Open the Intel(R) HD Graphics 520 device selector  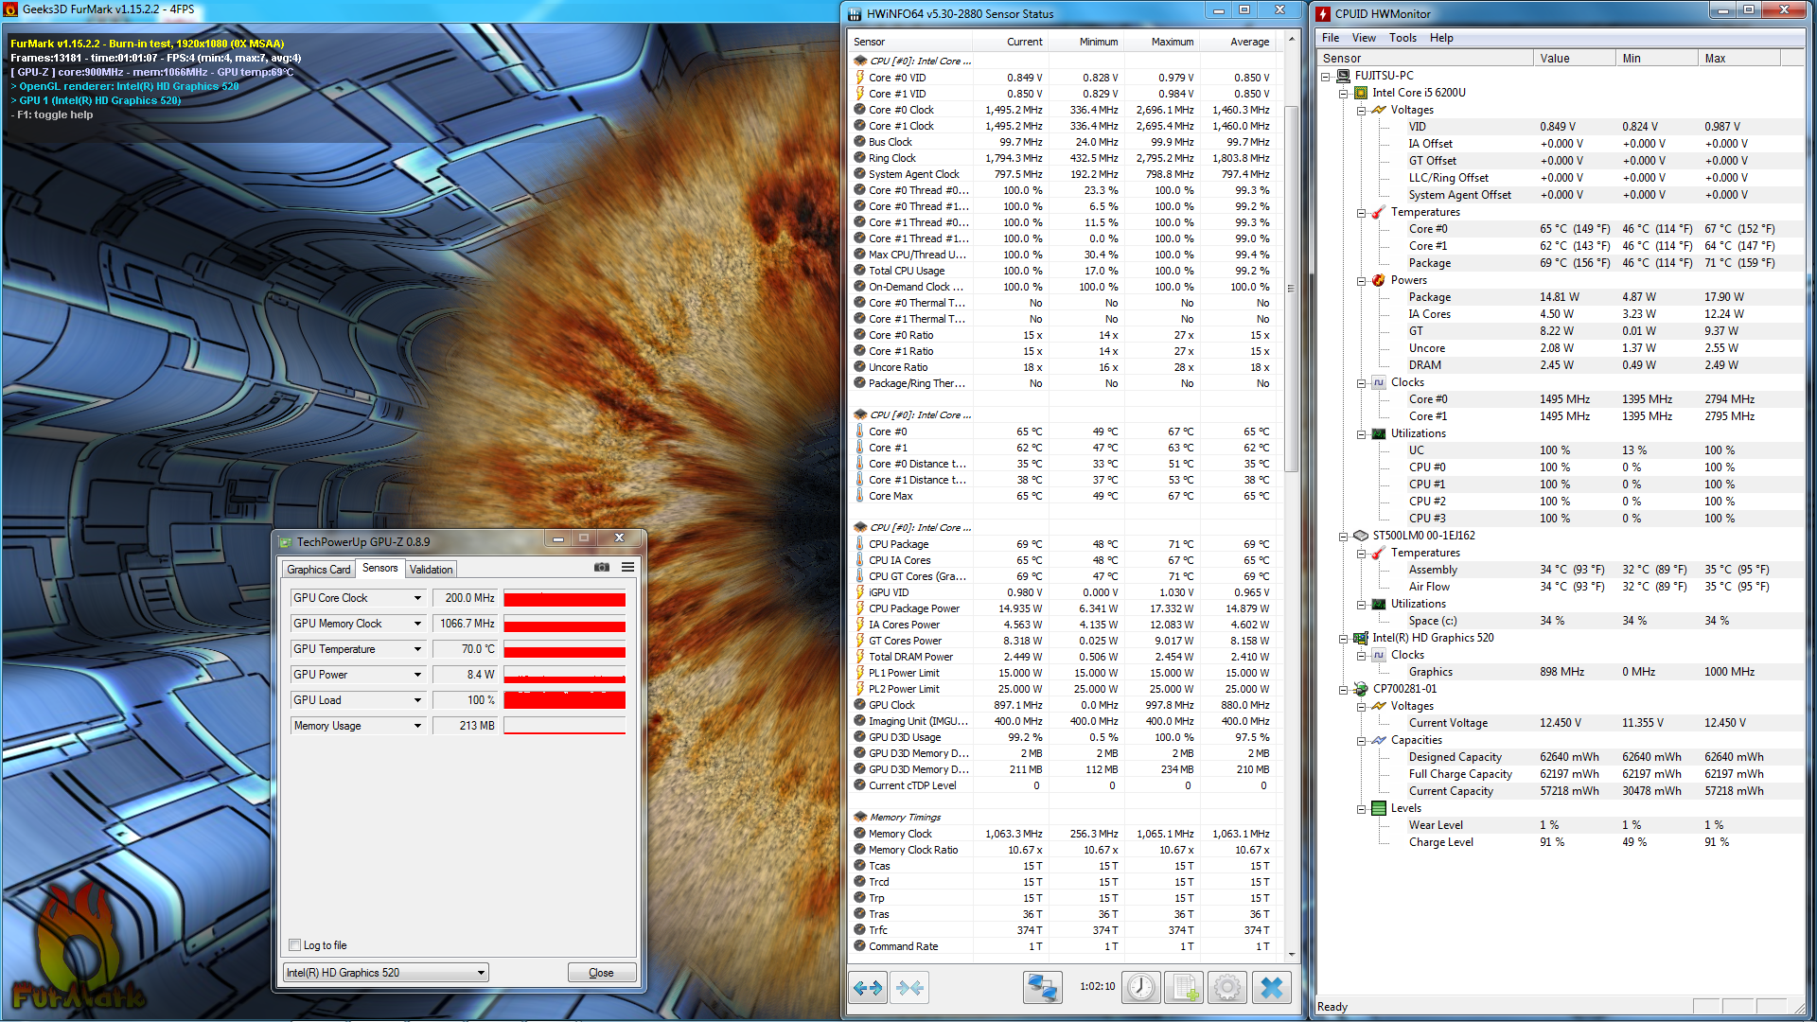click(386, 973)
